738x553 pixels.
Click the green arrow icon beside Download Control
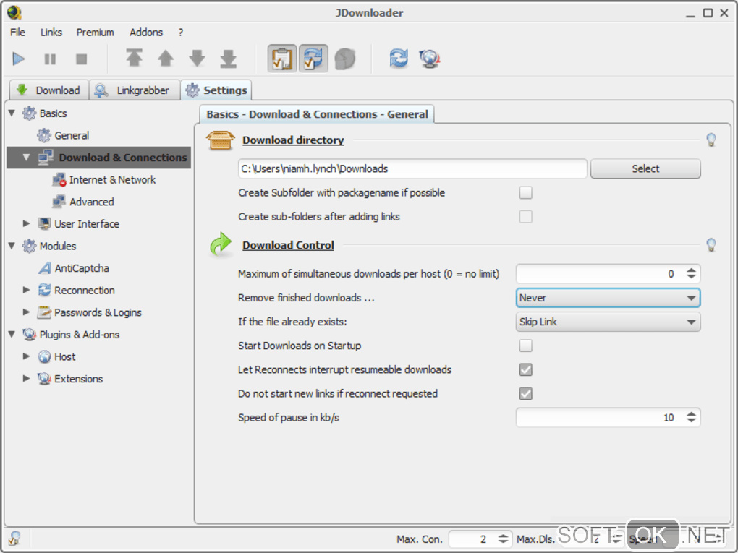220,244
